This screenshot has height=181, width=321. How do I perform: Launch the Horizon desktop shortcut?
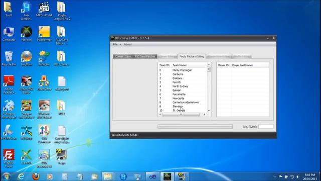click(27, 34)
